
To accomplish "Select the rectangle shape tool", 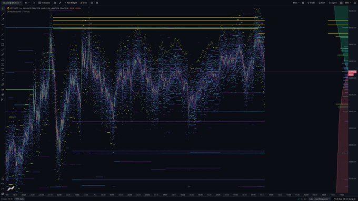I will tap(3, 45).
